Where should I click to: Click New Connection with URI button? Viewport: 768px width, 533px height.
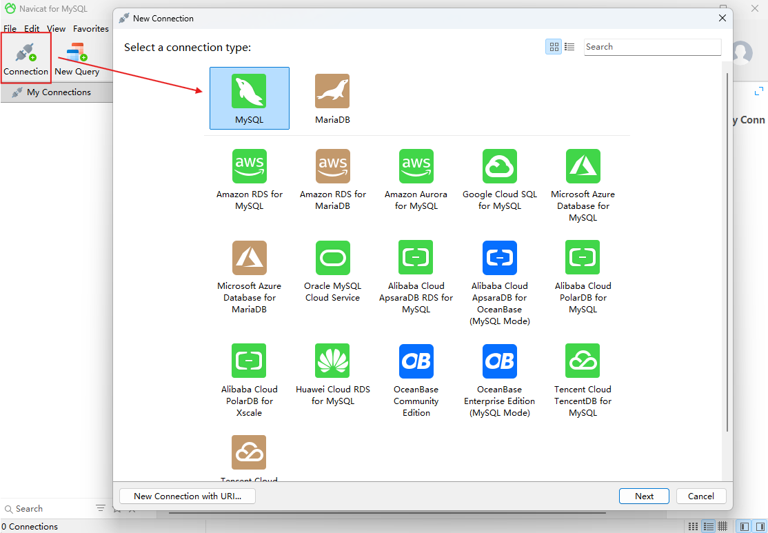(x=188, y=496)
